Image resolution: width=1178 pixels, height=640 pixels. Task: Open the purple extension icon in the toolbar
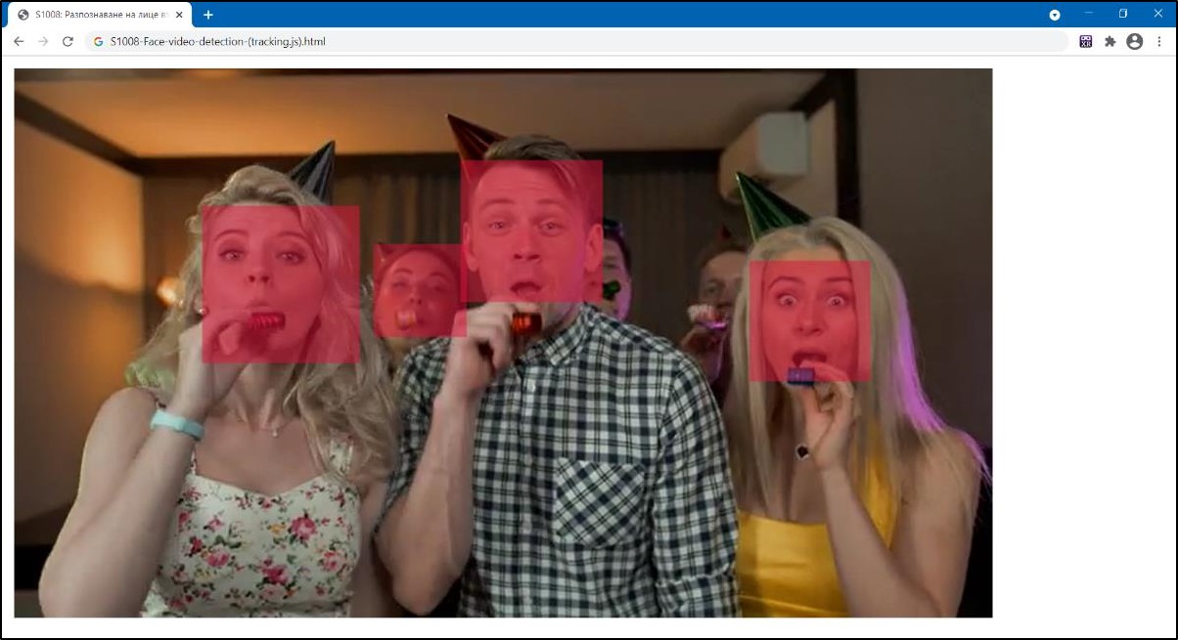click(1086, 41)
